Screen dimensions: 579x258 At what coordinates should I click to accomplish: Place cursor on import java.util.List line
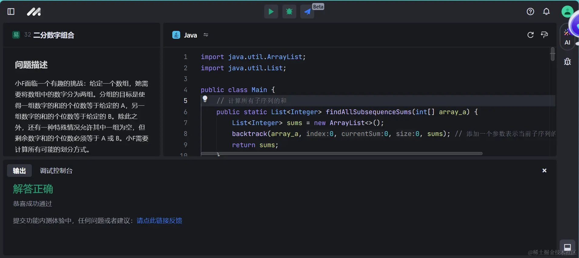click(243, 68)
